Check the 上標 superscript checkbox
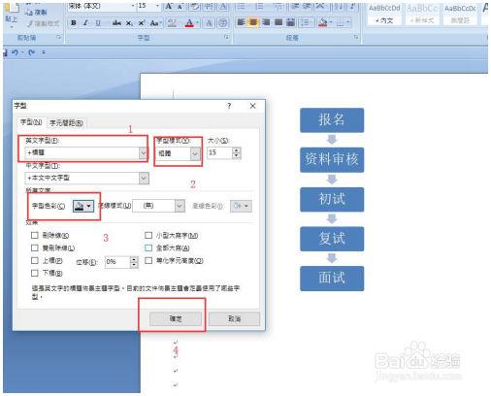491x396 pixels. [35, 260]
